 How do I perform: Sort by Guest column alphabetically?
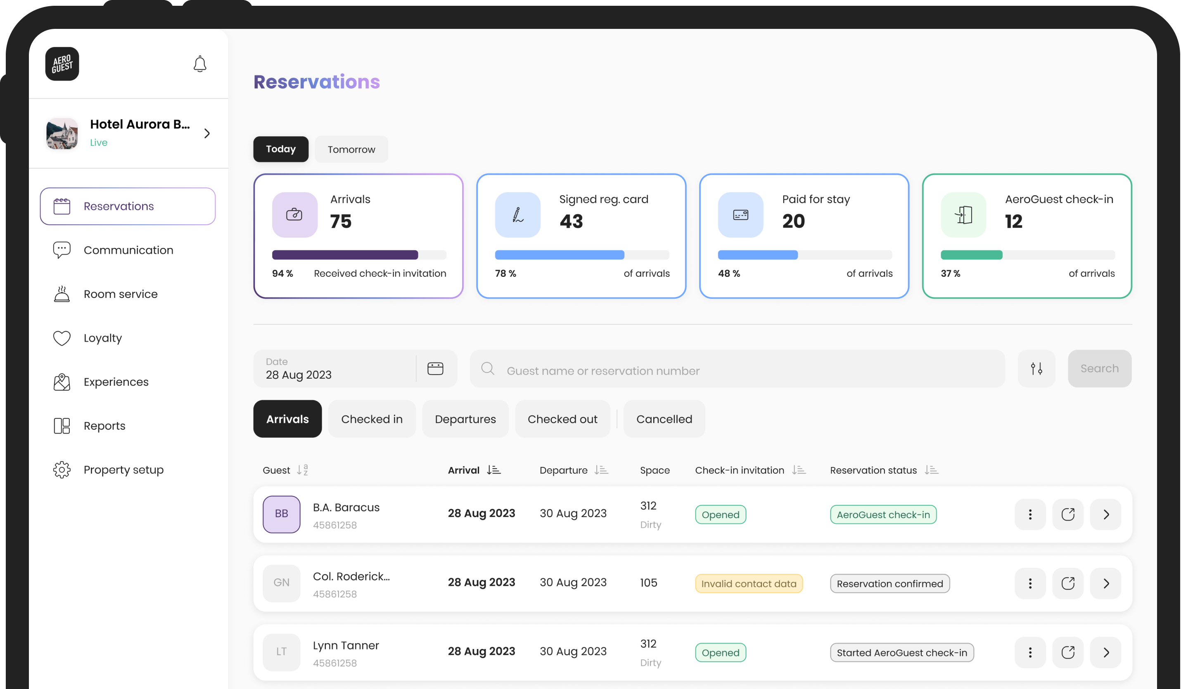[x=302, y=470]
